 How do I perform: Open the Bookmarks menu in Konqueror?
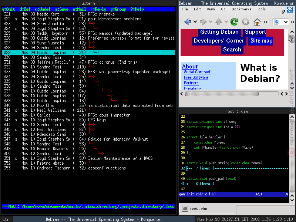point(241,9)
